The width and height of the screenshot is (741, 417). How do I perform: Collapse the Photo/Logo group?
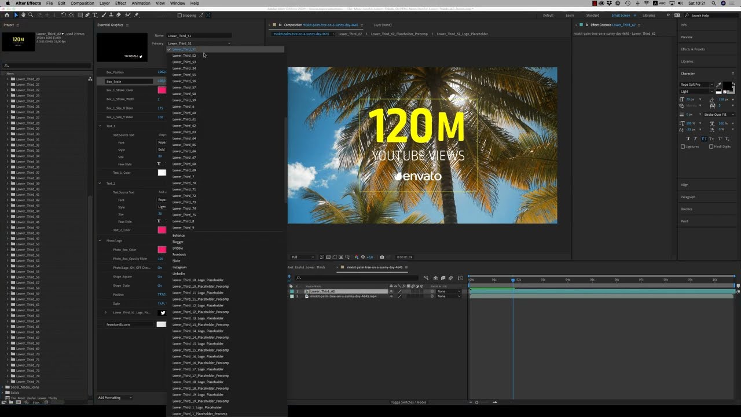[100, 240]
